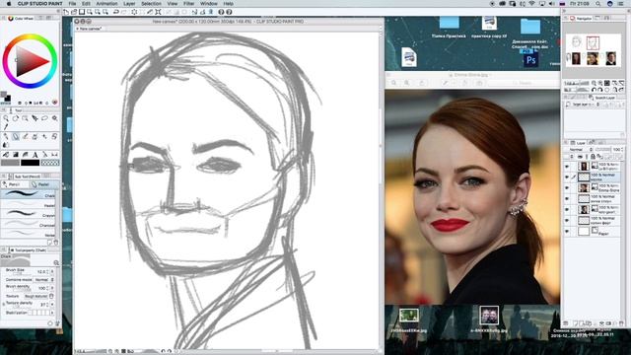Click the Navigator zoom in icon
The height and width of the screenshot is (355, 631).
click(600, 83)
